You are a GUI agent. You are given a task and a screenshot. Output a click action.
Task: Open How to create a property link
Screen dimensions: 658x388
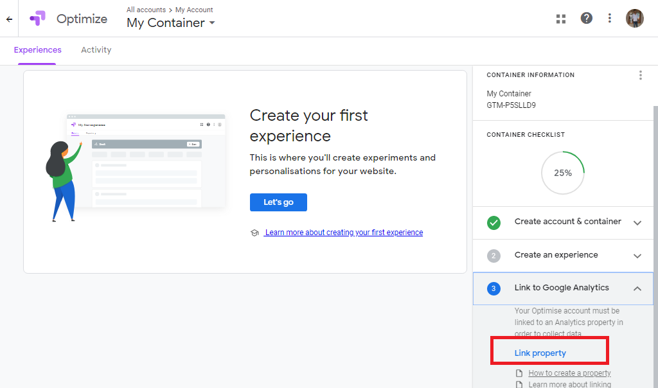click(x=569, y=373)
